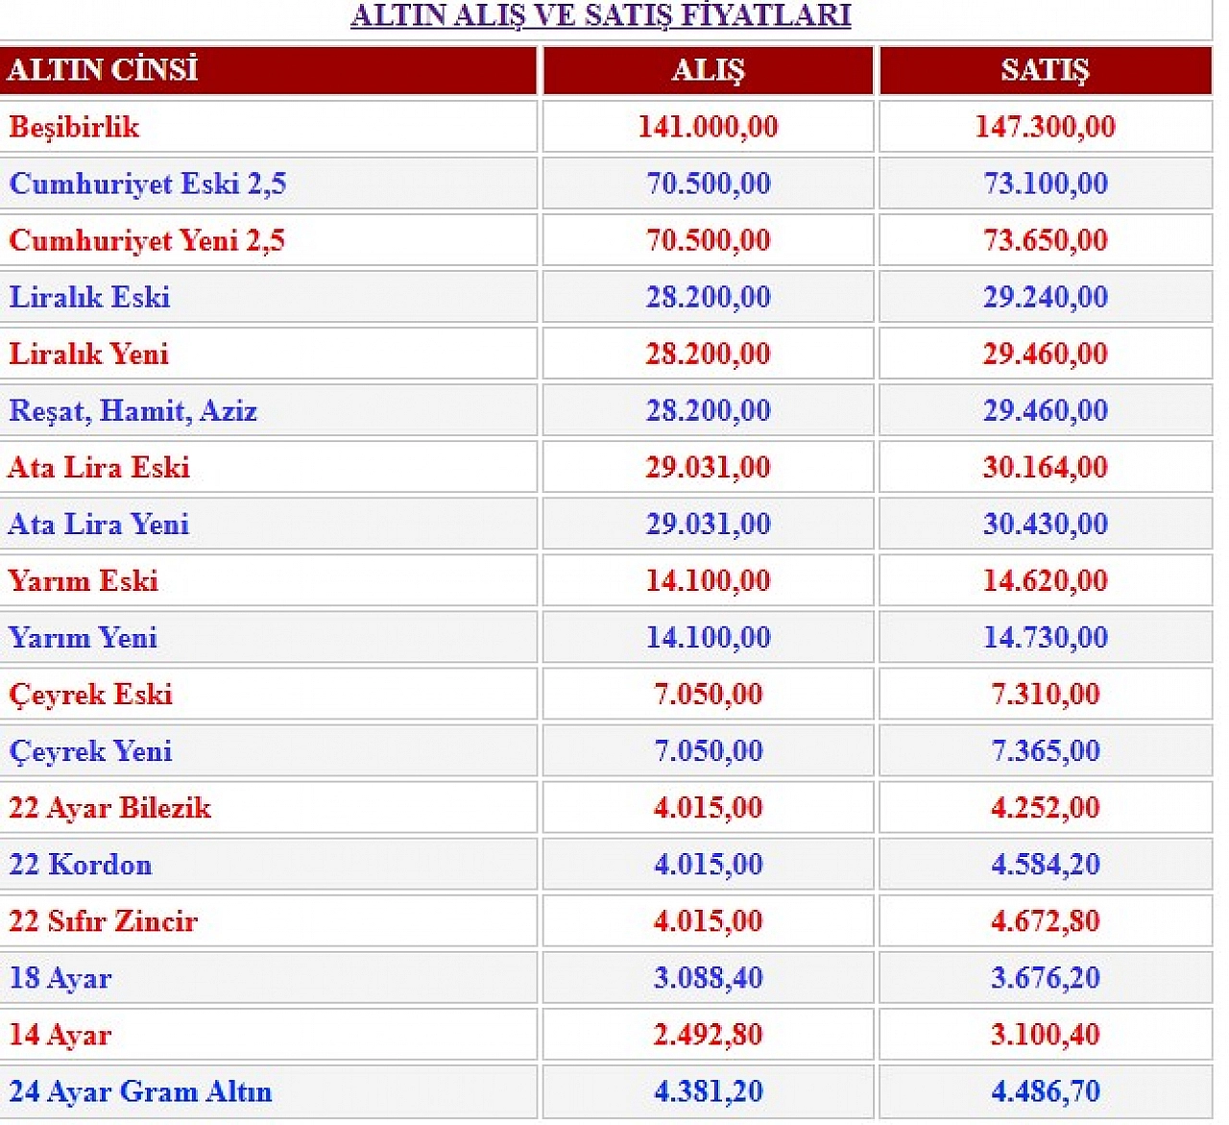Select the Ata Lira Eski label
The height and width of the screenshot is (1125, 1229).
click(x=99, y=467)
